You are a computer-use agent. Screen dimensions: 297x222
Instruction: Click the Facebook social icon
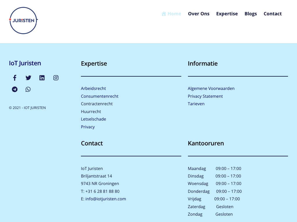(x=15, y=78)
